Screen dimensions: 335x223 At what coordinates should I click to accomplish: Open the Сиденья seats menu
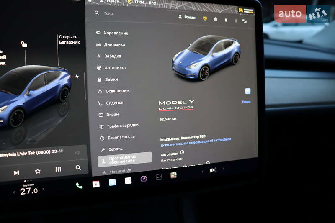(111, 103)
